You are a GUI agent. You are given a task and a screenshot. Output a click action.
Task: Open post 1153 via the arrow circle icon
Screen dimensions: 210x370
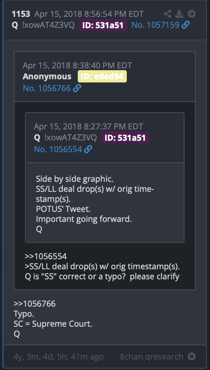[192, 14]
